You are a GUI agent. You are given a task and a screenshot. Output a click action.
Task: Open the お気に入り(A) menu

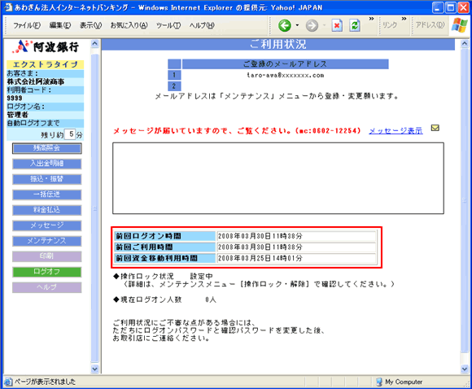point(129,25)
